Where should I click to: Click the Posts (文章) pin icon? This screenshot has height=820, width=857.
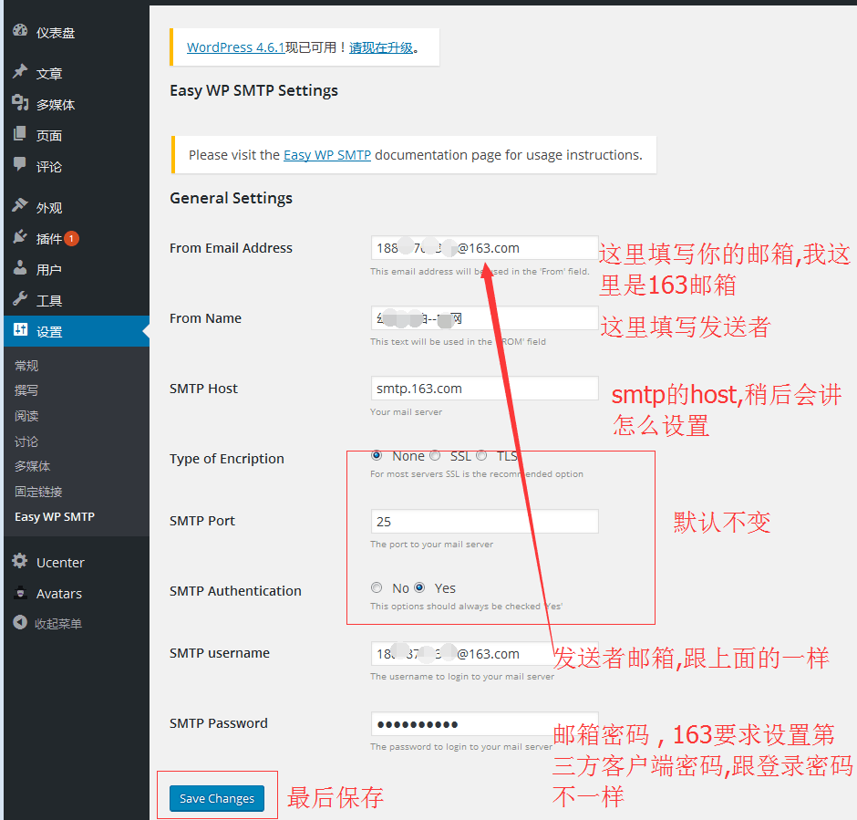click(x=20, y=72)
